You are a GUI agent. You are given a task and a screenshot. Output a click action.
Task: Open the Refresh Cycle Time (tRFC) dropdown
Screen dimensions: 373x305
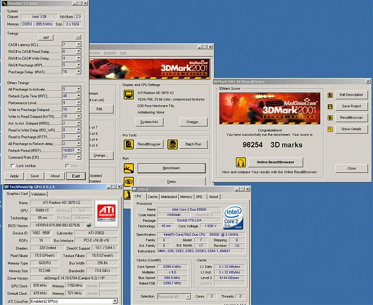(78, 96)
